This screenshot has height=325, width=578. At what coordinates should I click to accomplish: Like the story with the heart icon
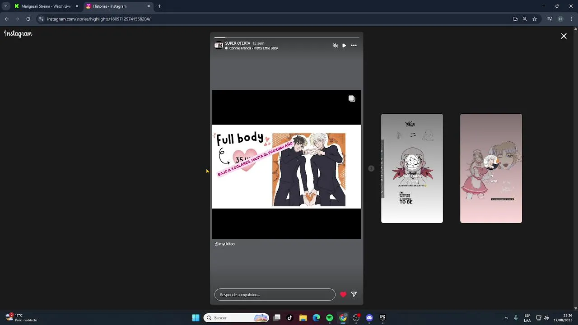tap(343, 295)
